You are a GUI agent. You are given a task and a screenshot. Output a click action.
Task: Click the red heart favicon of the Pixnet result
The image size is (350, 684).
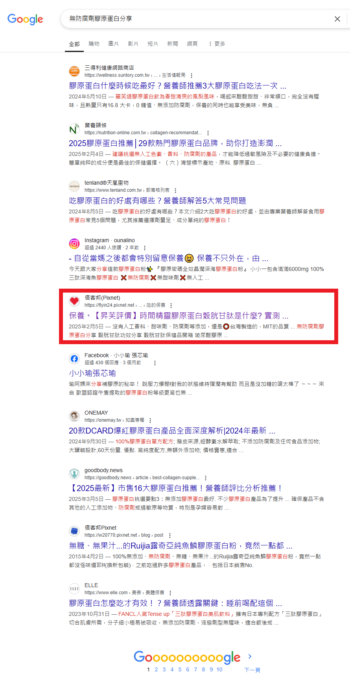tap(74, 301)
